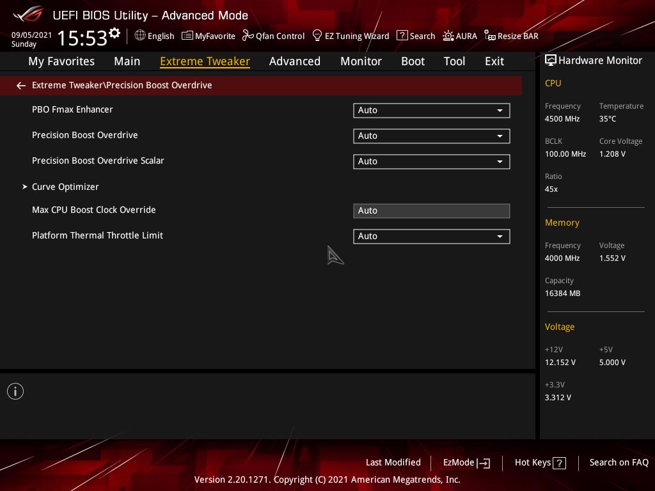Screen dimensions: 655x491
Task: Click the AURA light icon
Action: coord(448,36)
